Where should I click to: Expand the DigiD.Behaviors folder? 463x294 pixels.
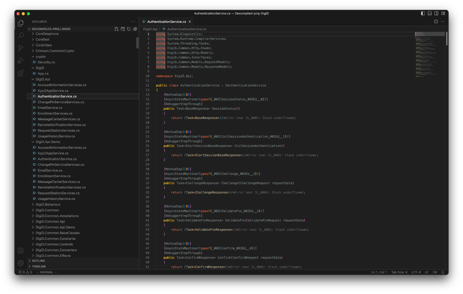(48, 205)
